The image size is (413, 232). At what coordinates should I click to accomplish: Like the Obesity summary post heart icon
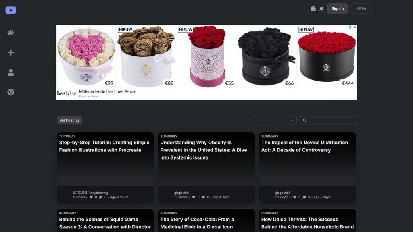(194, 197)
